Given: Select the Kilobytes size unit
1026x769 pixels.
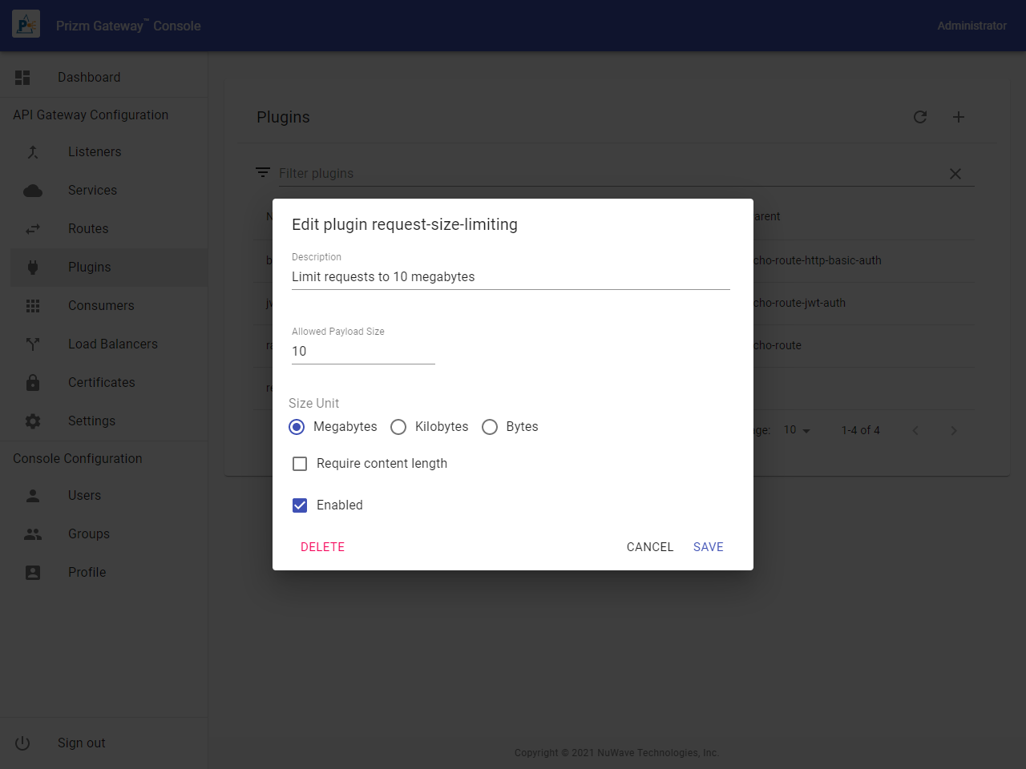Looking at the screenshot, I should click(398, 427).
